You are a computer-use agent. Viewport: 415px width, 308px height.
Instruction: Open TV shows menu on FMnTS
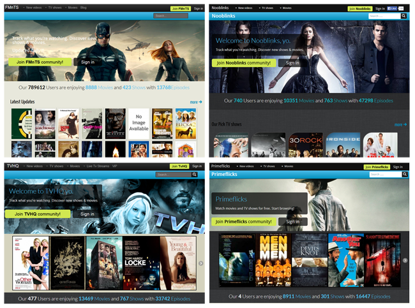pos(54,8)
